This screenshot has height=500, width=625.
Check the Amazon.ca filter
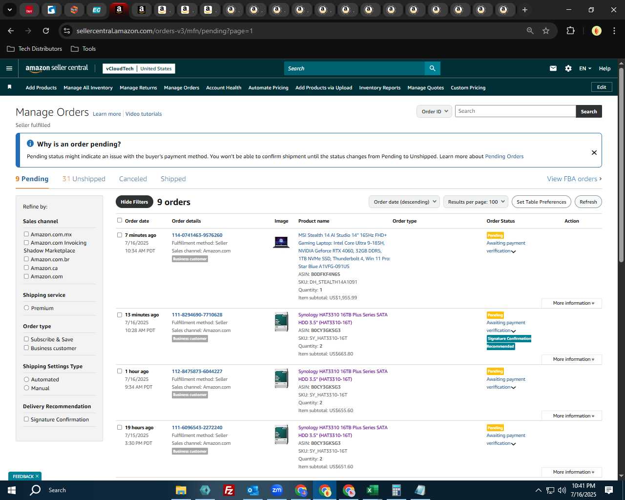pos(26,268)
